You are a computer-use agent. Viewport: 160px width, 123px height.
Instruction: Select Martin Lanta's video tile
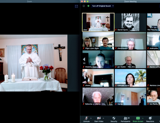(x=153, y=59)
